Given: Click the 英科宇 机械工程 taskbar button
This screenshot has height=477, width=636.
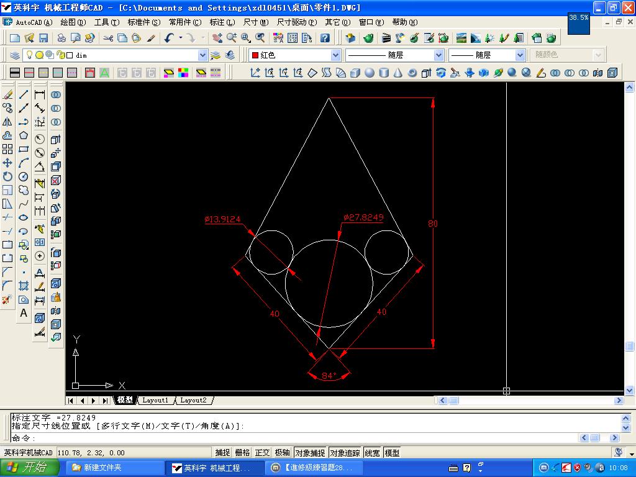Looking at the screenshot, I should tap(215, 468).
